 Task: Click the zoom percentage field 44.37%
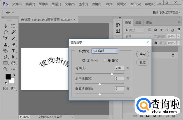[x=24, y=117]
